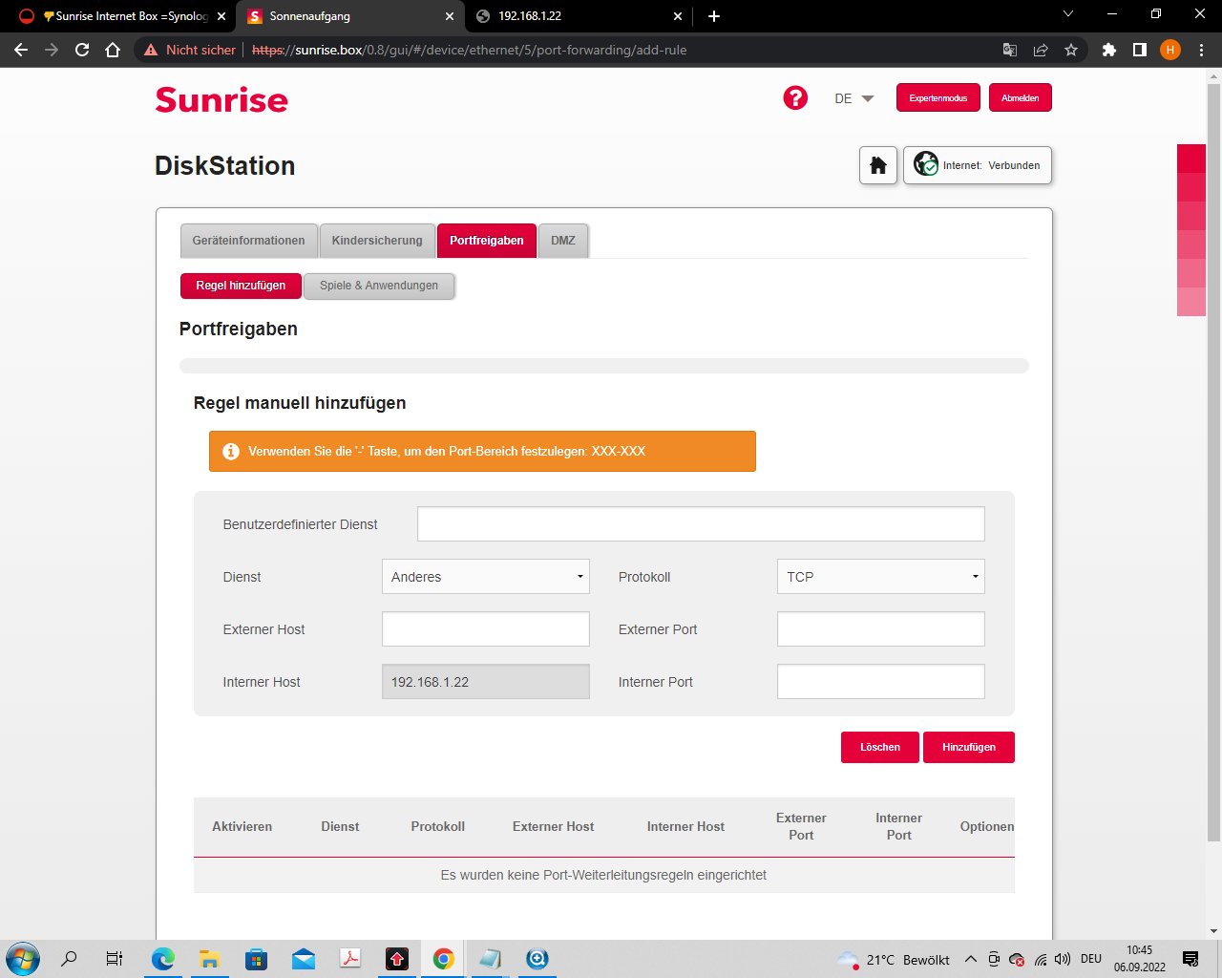Click the darkest red color block
This screenshot has height=978, width=1222.
1191,159
